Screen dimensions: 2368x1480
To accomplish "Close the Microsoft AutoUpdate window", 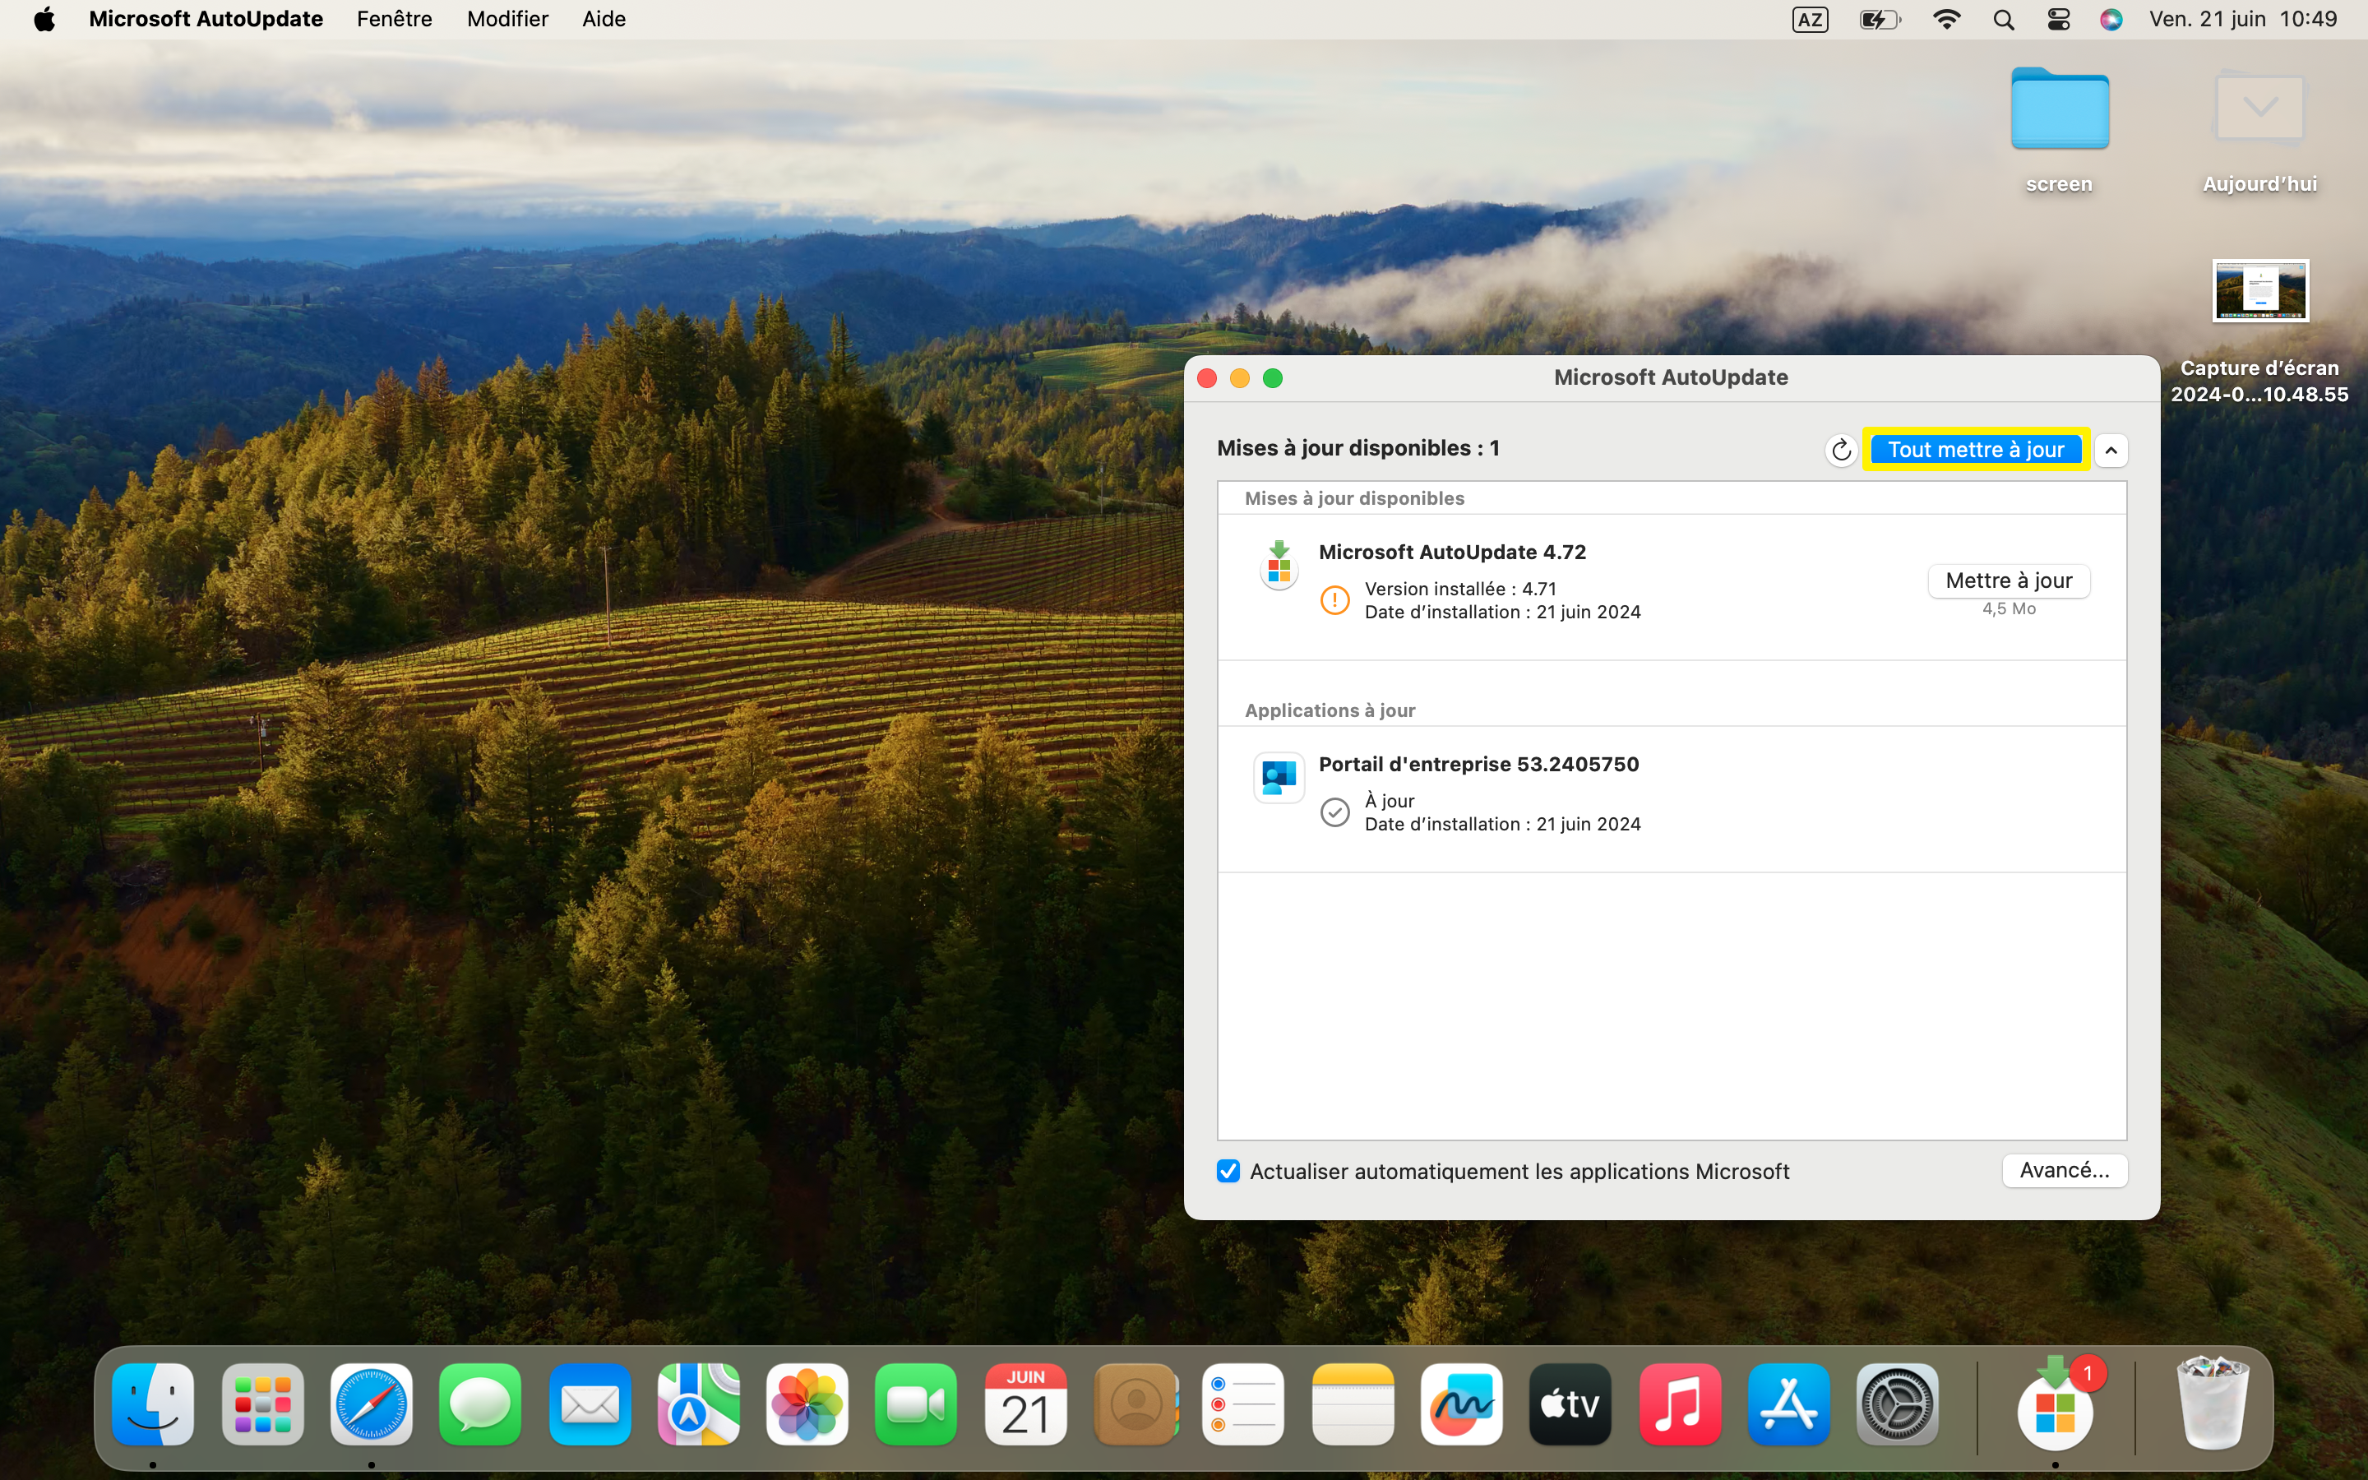I will pyautogui.click(x=1208, y=378).
